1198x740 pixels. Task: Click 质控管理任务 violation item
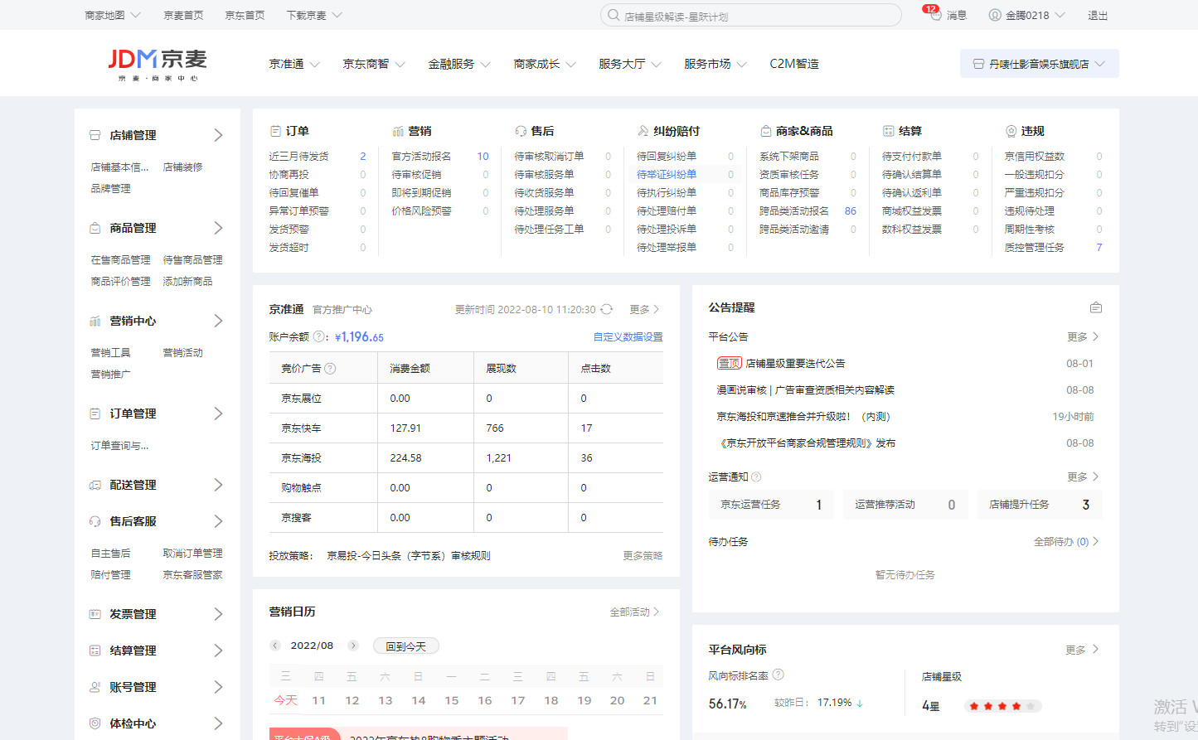point(1034,247)
